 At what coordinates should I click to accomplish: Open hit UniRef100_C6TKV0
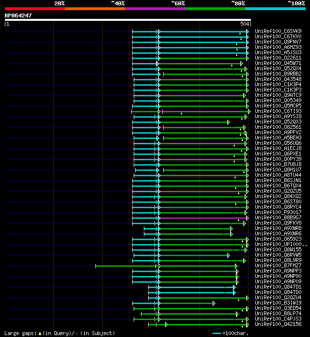(278, 36)
